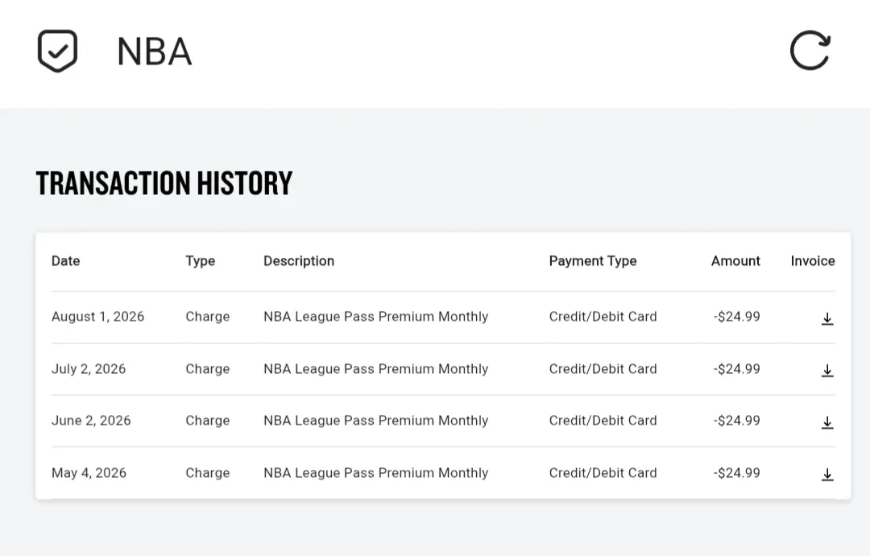Screen dimensions: 870x556
Task: Click the Payment Type column header
Action: (x=593, y=261)
